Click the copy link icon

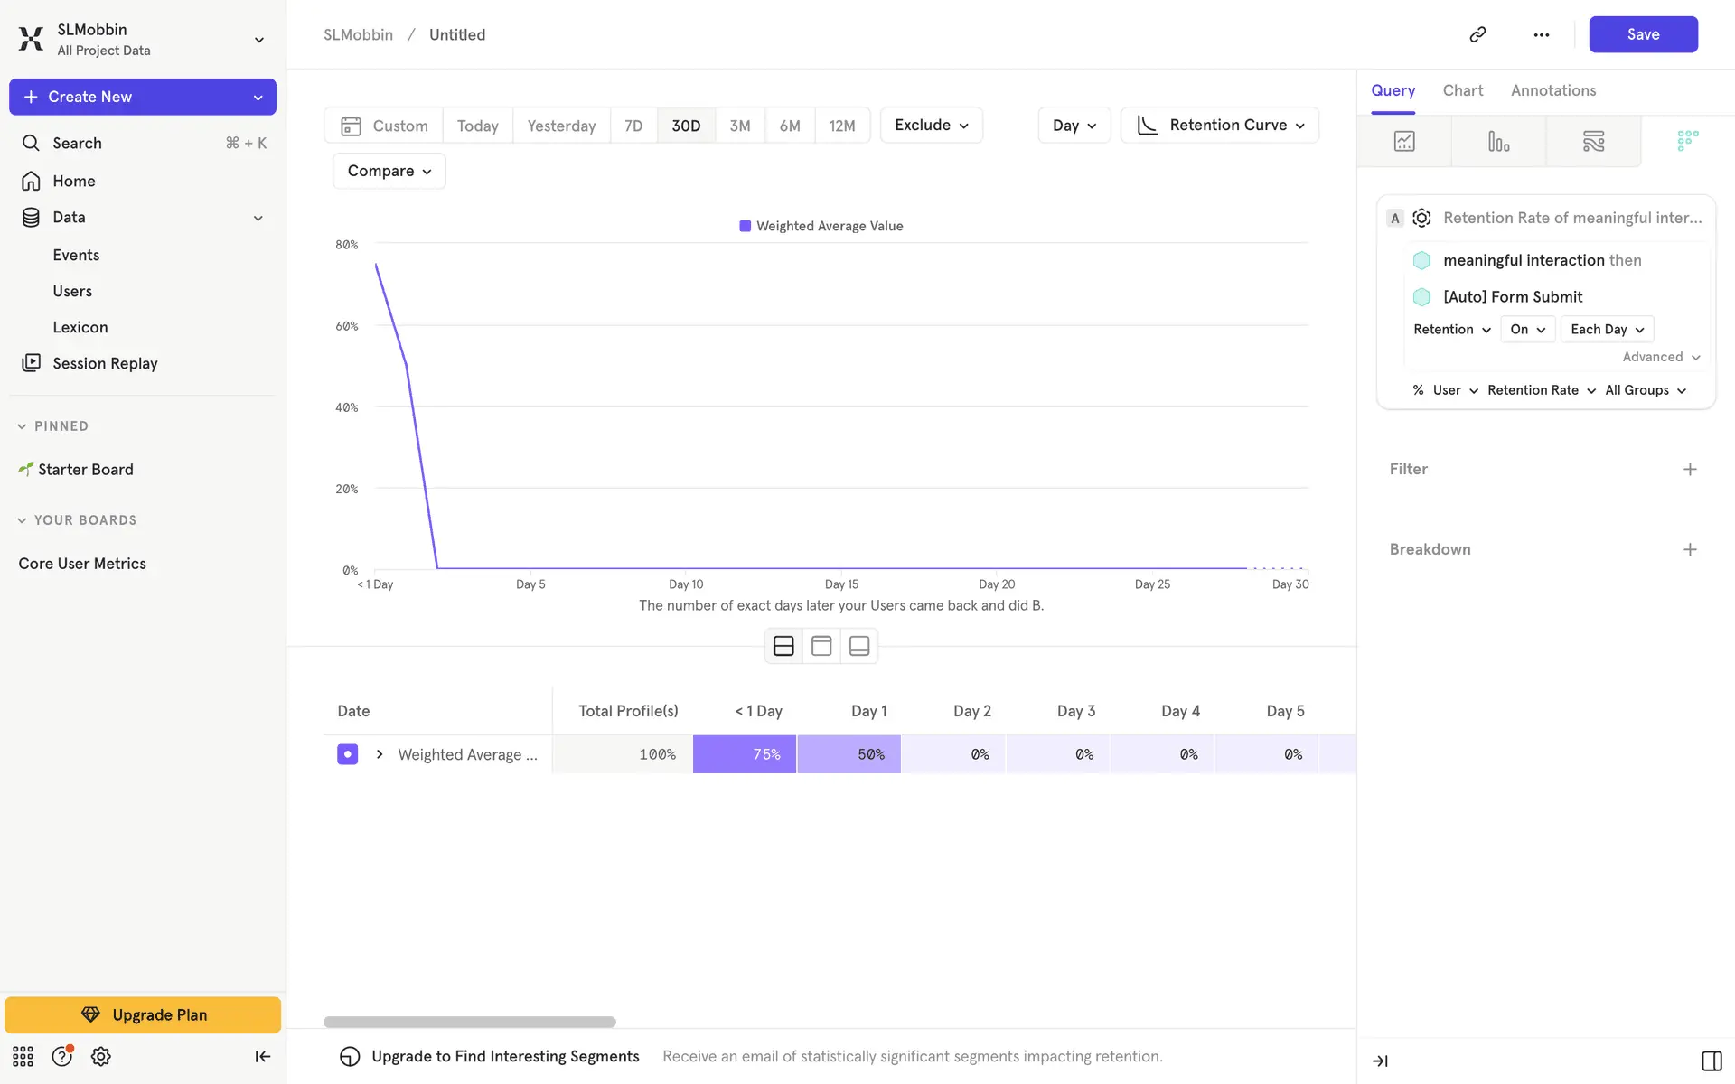tap(1477, 34)
